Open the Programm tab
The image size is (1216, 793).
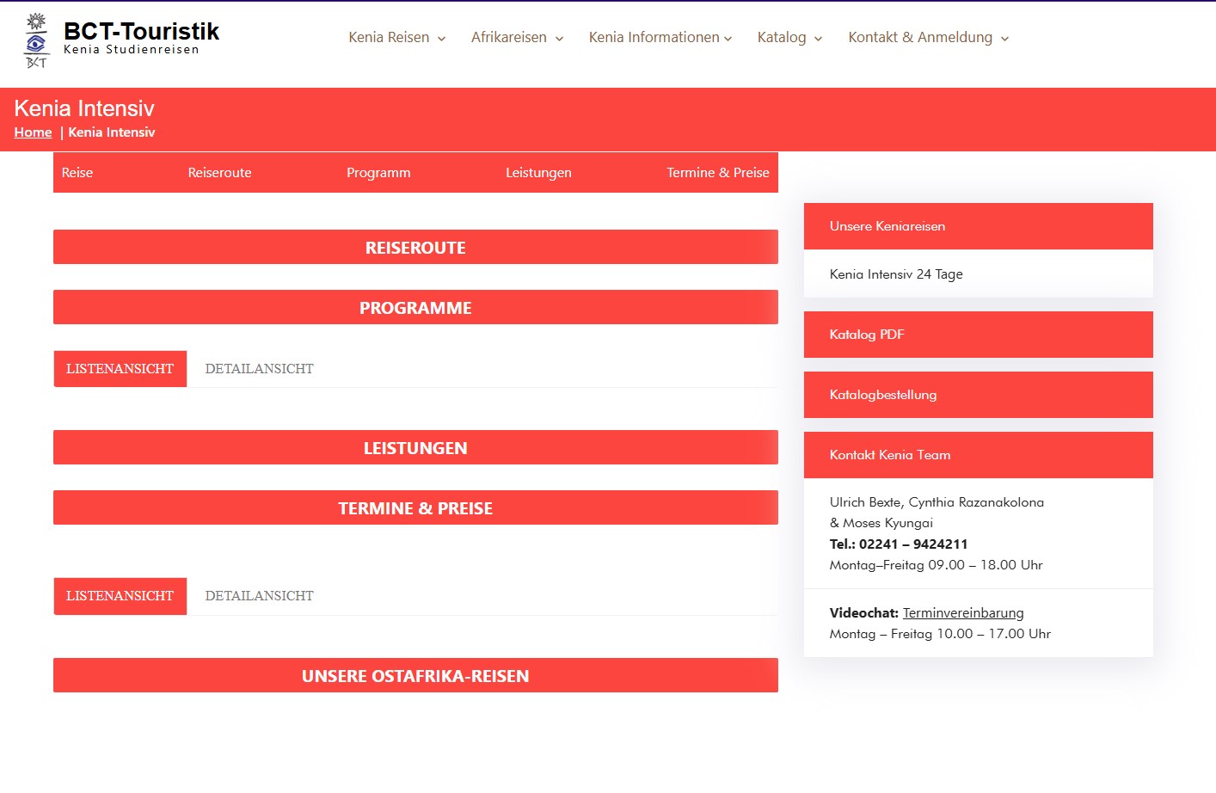coord(378,172)
